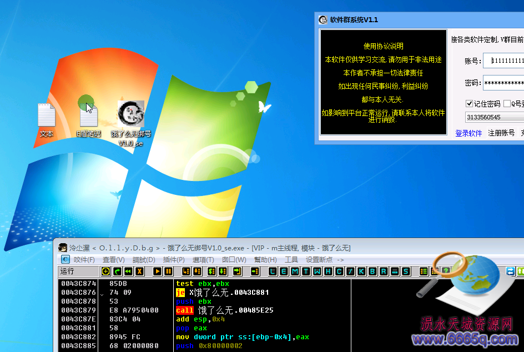This screenshot has width=524, height=352.
Task: Open Executable modules with E button
Action: tap(284, 271)
